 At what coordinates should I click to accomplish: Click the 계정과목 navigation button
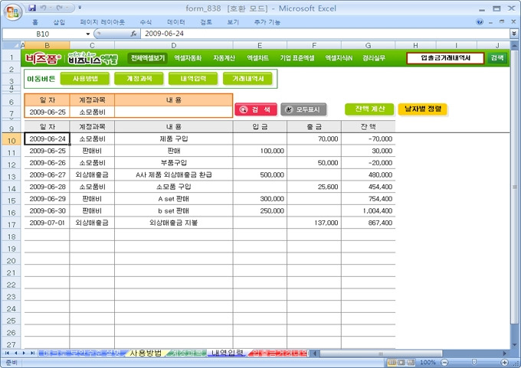pyautogui.click(x=139, y=79)
